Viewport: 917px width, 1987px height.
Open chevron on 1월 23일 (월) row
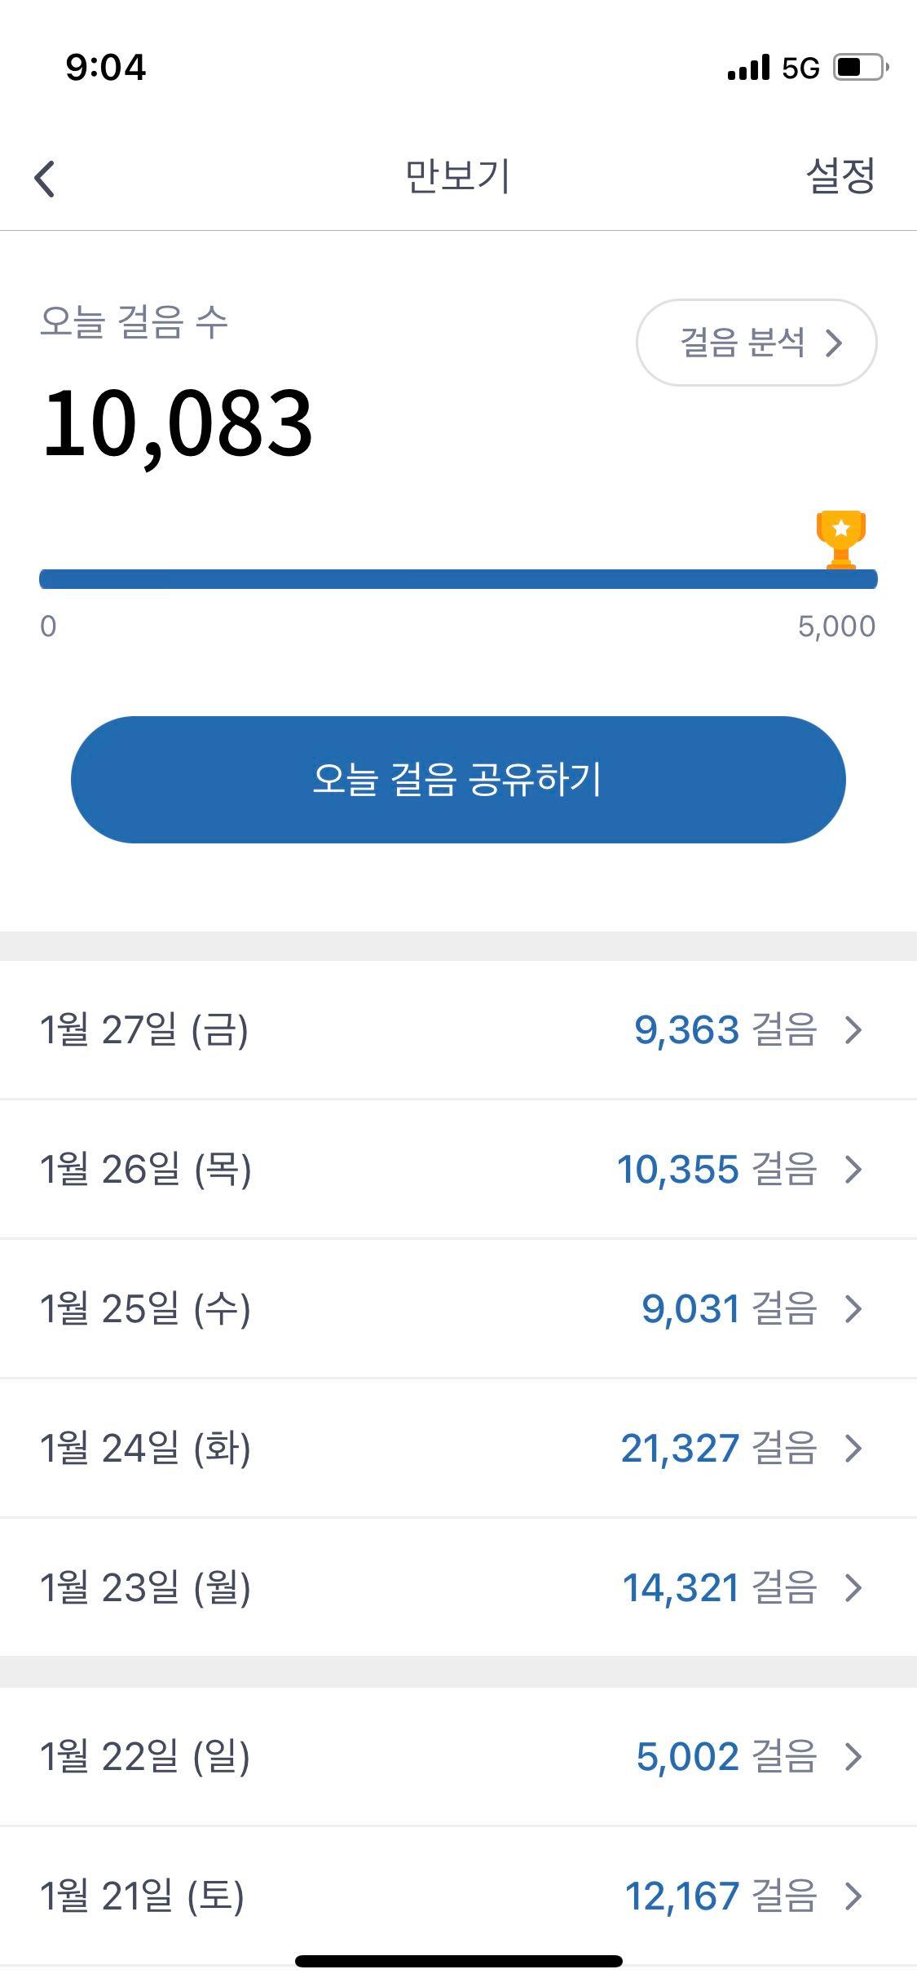coord(853,1588)
